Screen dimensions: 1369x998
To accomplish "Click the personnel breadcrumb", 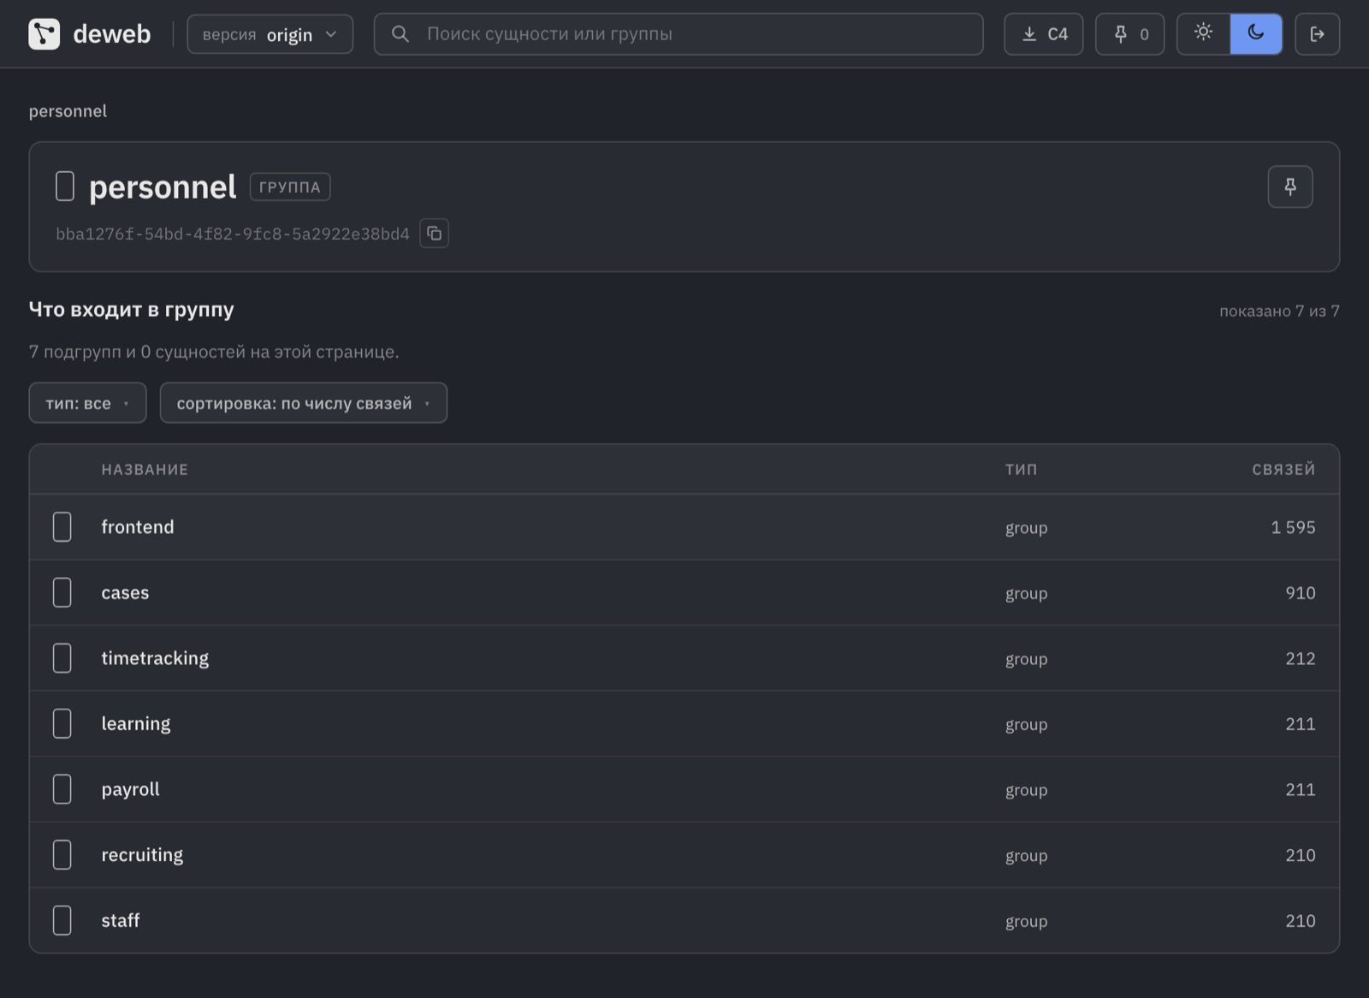I will (x=68, y=111).
